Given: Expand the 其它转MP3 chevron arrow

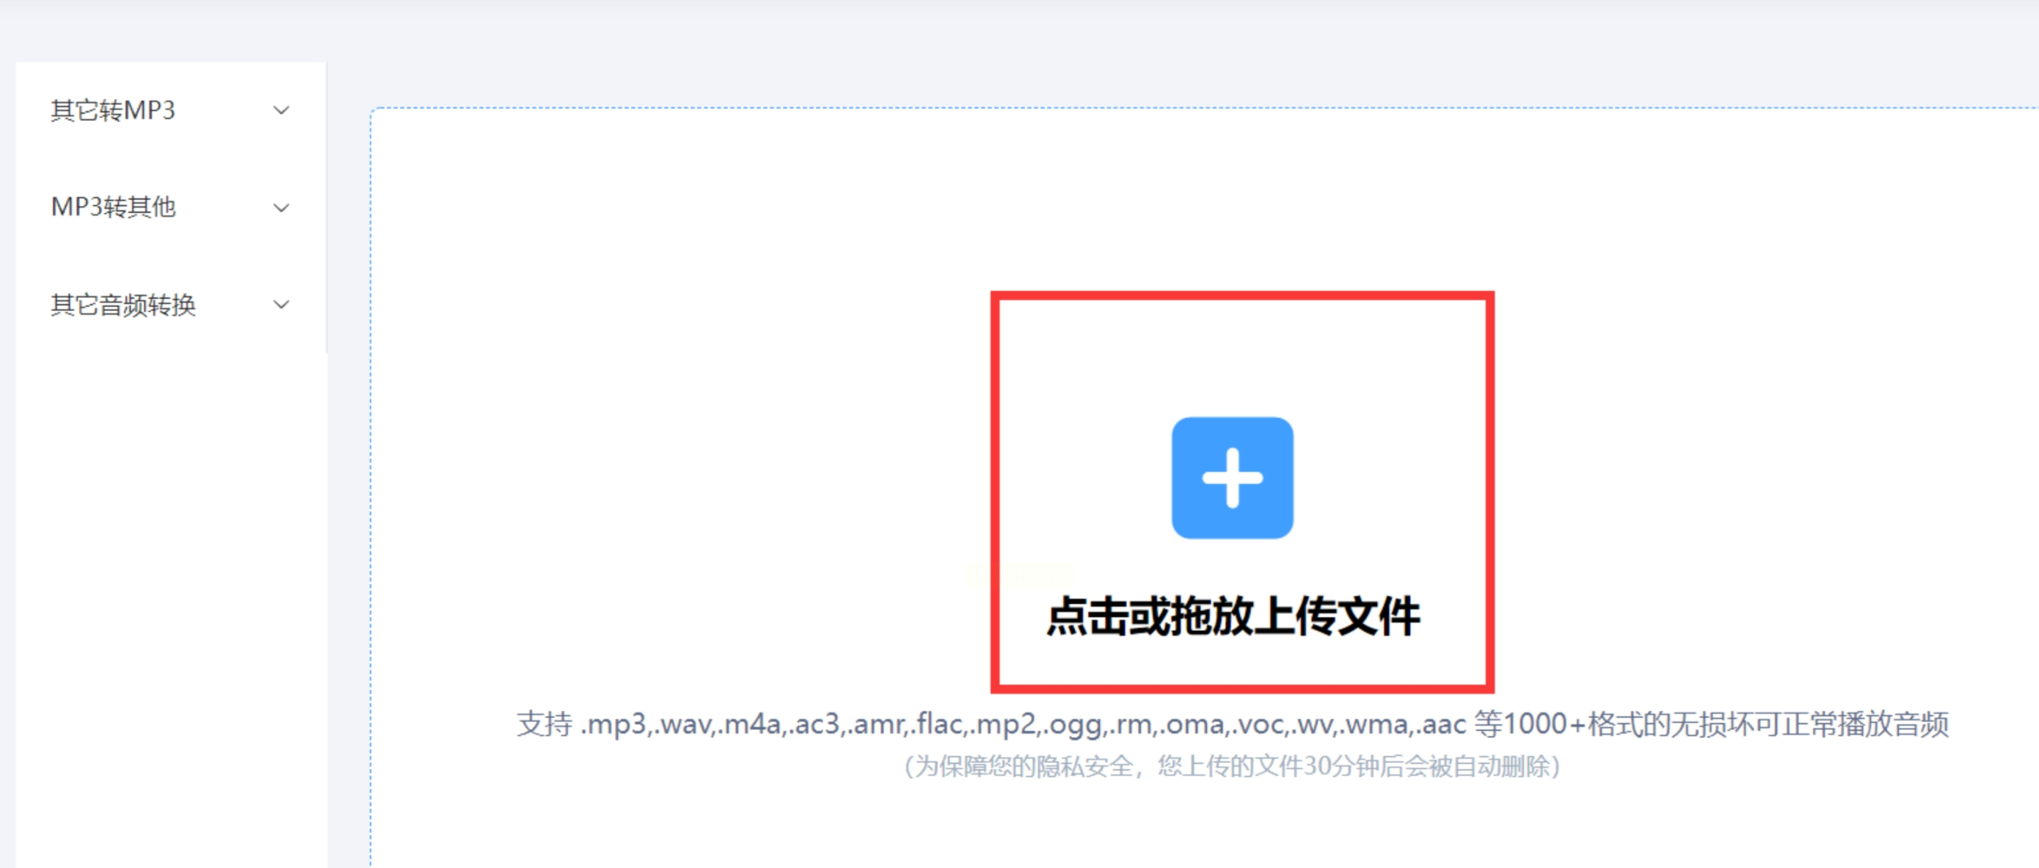Looking at the screenshot, I should (x=281, y=110).
